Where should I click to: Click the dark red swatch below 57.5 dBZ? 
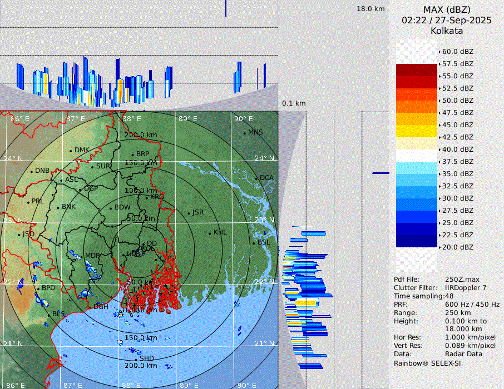pos(417,70)
